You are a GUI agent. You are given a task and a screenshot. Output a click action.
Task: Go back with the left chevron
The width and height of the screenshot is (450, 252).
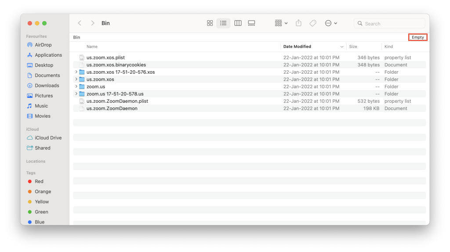(80, 23)
